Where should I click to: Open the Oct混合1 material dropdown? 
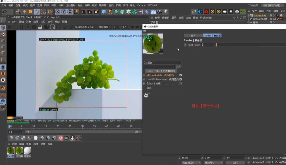(x=177, y=66)
